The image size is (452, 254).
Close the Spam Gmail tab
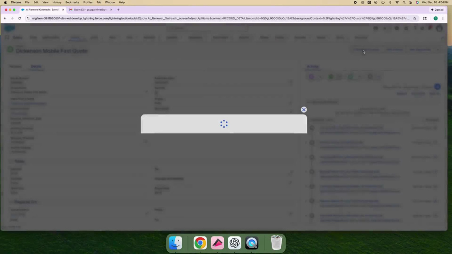tap(111, 9)
